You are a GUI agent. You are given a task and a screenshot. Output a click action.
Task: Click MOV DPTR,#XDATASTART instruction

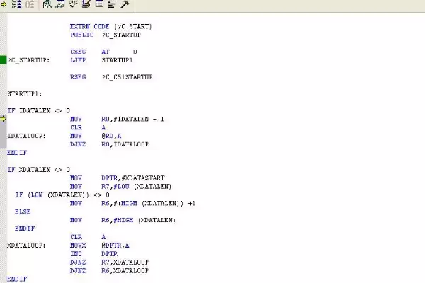(117, 178)
